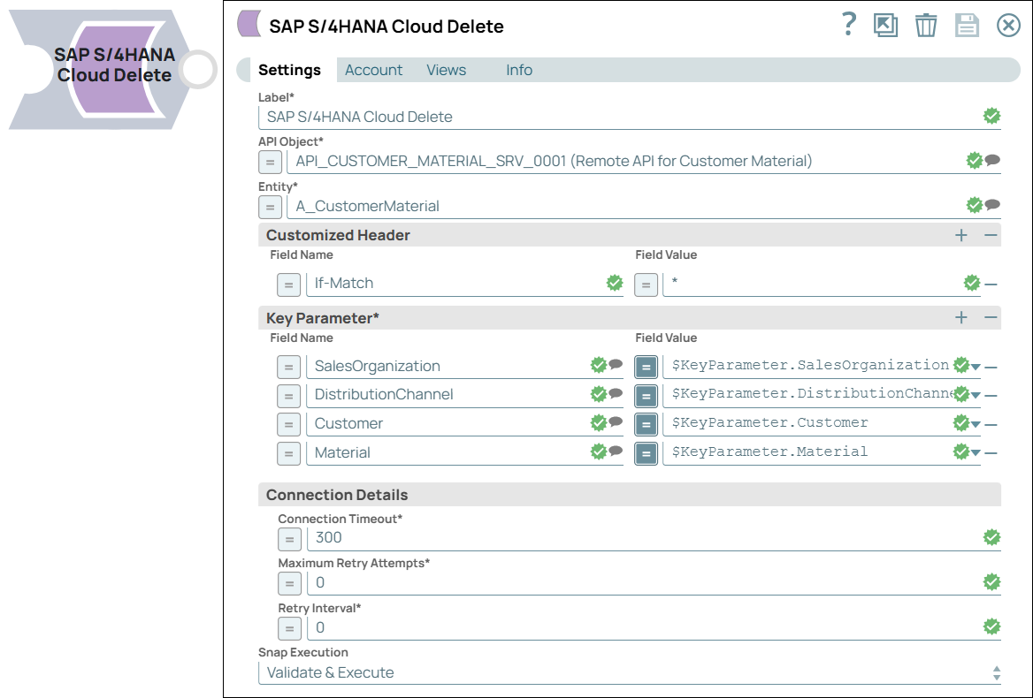This screenshot has height=698, width=1033.
Task: Open suggestions bubble for Material name
Action: 616,451
